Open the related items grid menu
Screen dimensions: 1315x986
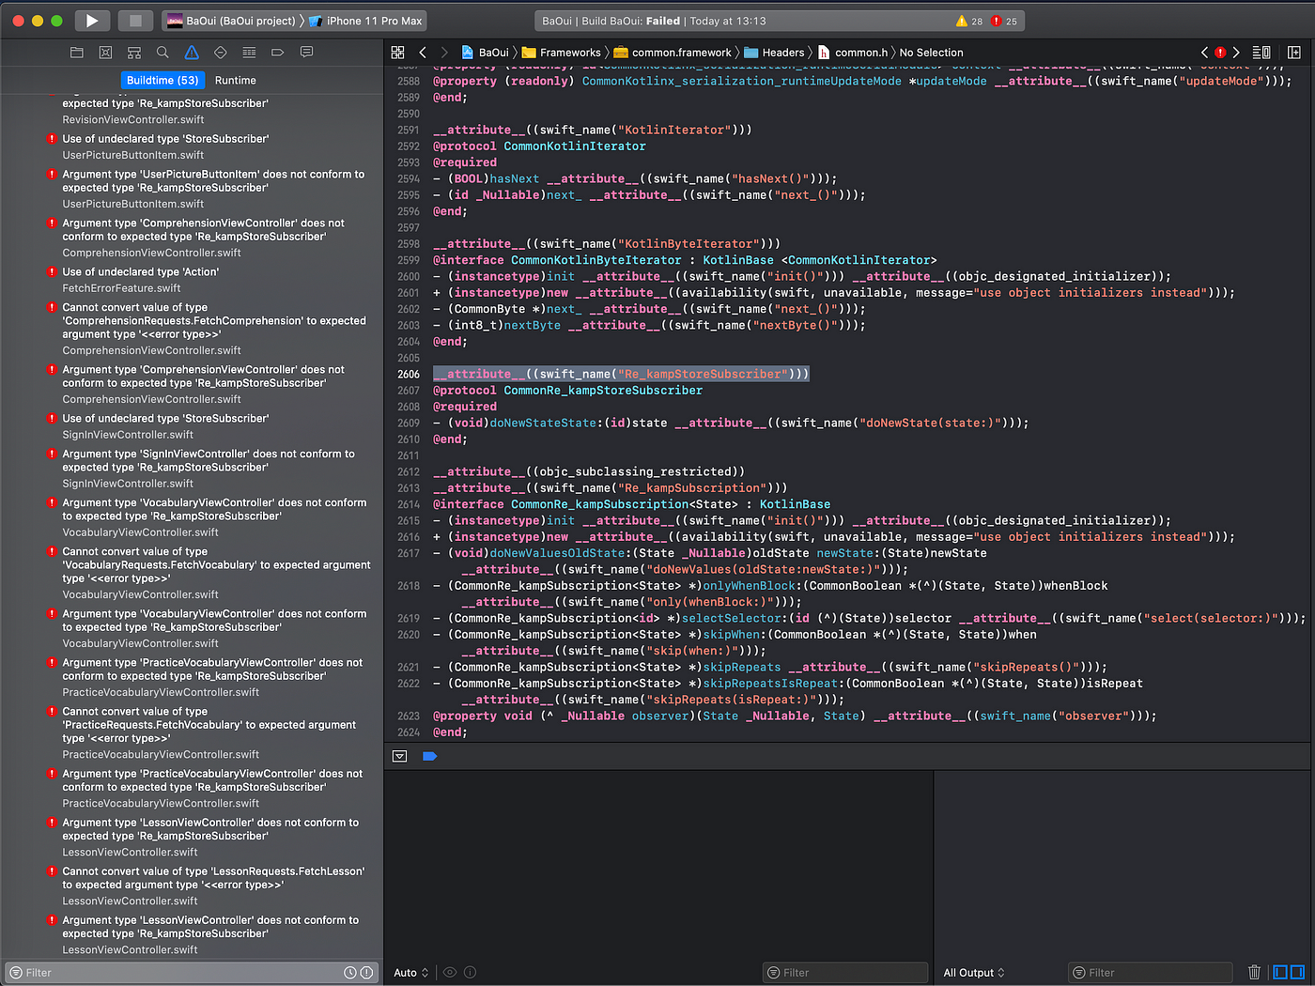click(398, 53)
